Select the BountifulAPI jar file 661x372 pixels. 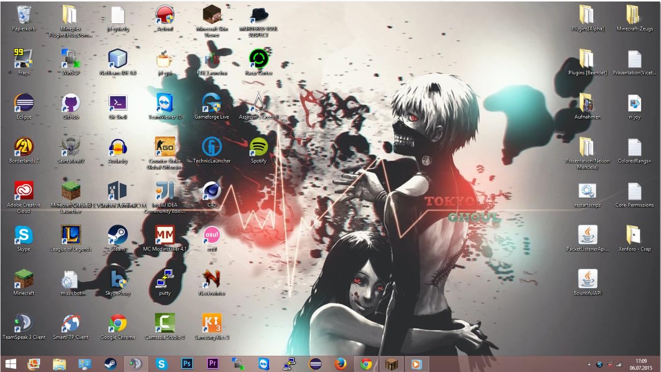coord(588,283)
